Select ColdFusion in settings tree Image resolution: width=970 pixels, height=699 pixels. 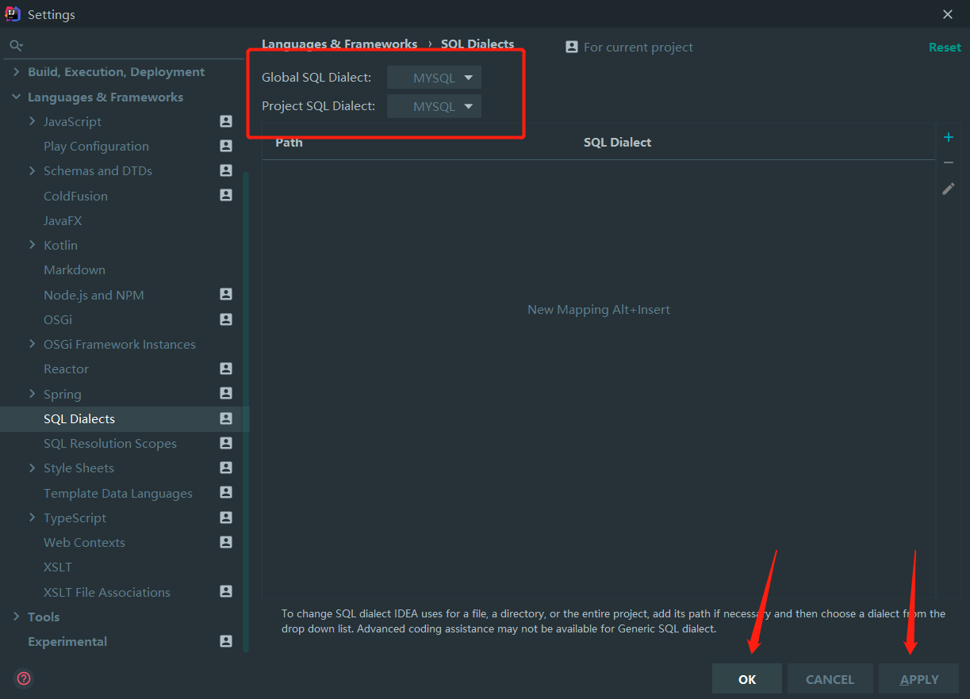[75, 196]
